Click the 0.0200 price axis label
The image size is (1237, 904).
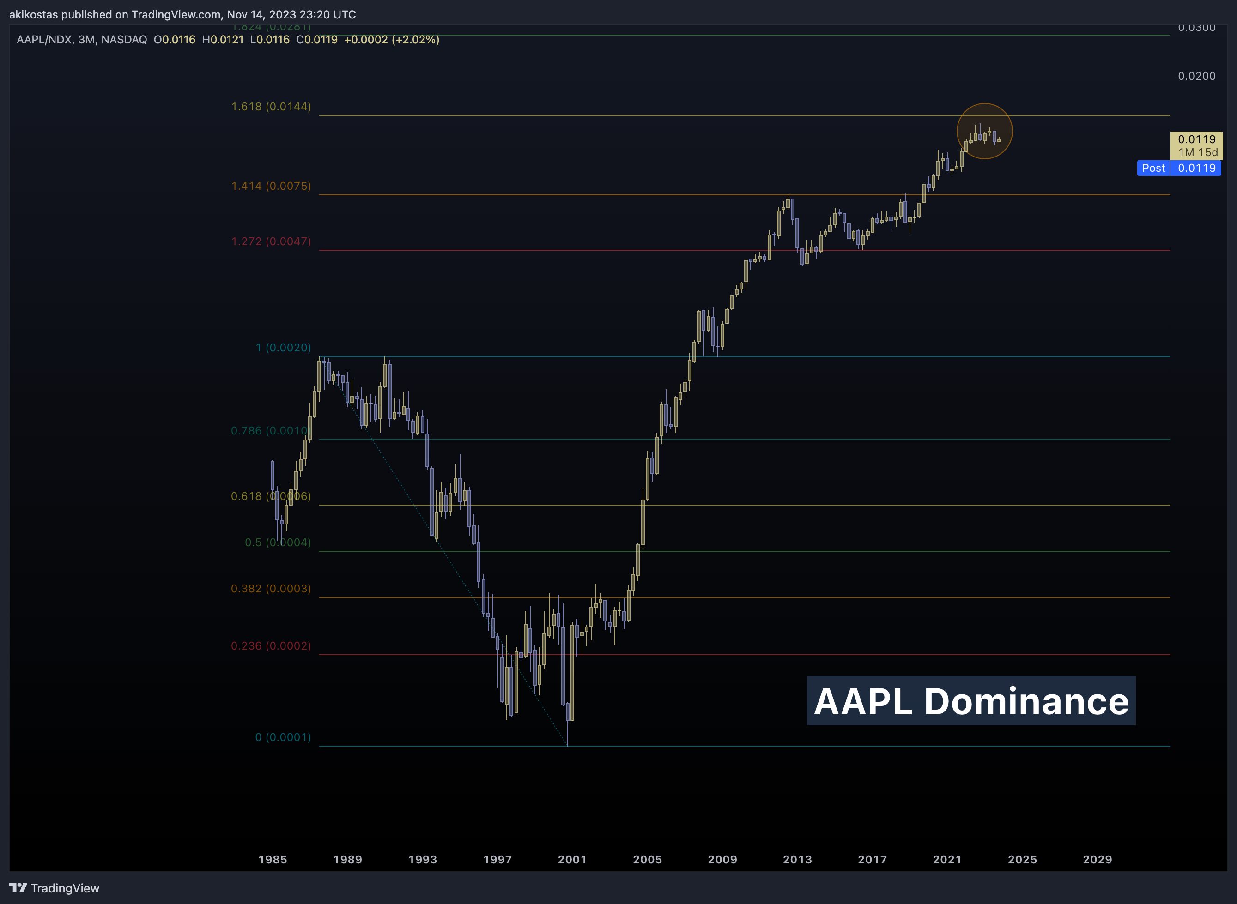[1196, 76]
